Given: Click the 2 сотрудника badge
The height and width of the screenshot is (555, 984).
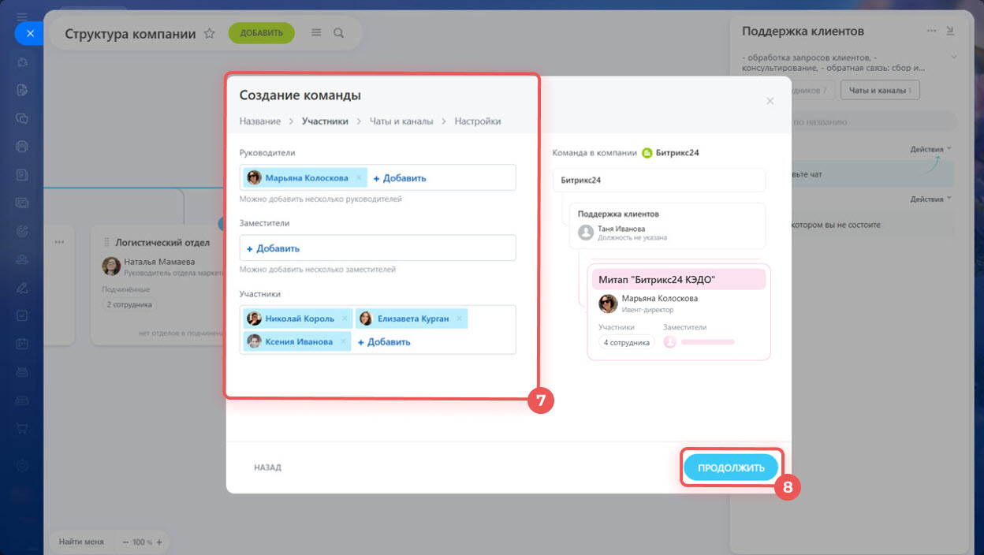Looking at the screenshot, I should pyautogui.click(x=129, y=304).
